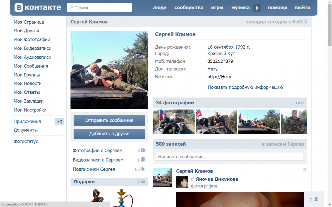The height and width of the screenshot is (207, 332).
Task: Open second photo thumbnail with red flag
Action: [x=216, y=122]
